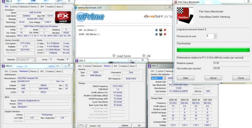Click the NB Frequency value 2538.6 MHz
The image size is (252, 128).
[131, 79]
